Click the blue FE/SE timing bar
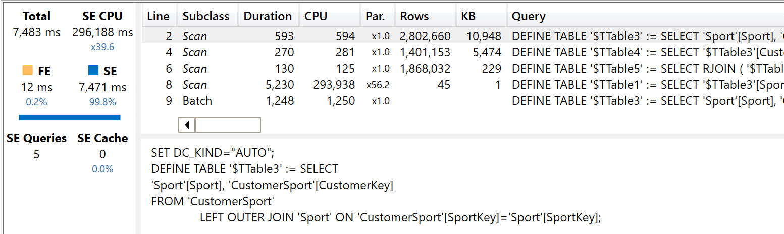Viewport: 784px width, 234px height. 70,118
